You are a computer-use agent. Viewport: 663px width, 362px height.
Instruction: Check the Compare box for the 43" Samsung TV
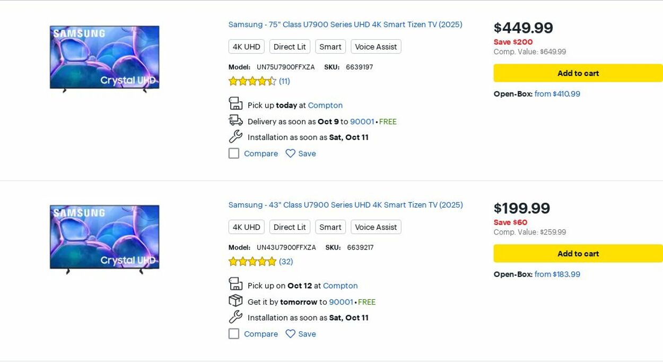click(234, 334)
